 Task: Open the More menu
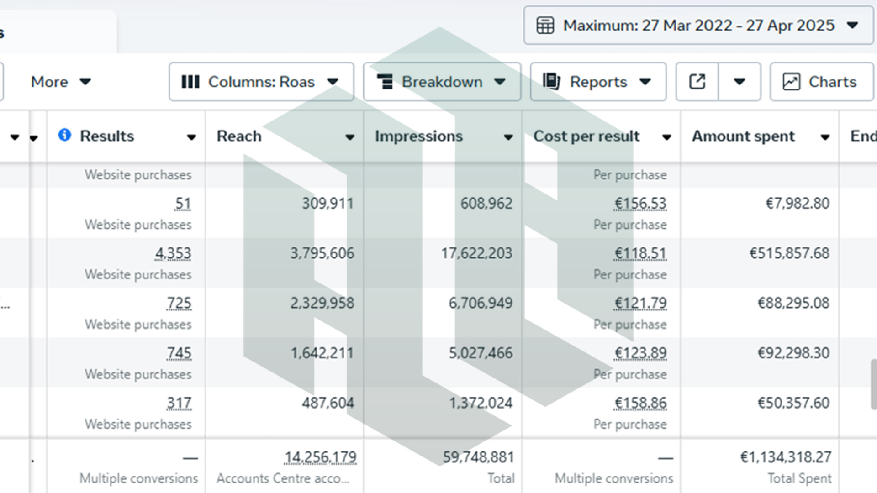(x=61, y=82)
